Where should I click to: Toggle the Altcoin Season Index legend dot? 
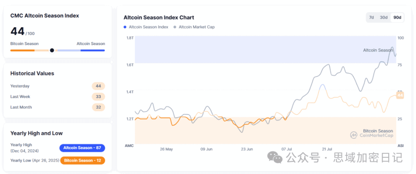click(x=125, y=27)
